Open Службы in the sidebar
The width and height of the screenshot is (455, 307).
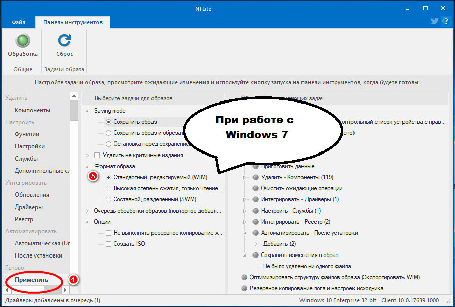(x=26, y=159)
